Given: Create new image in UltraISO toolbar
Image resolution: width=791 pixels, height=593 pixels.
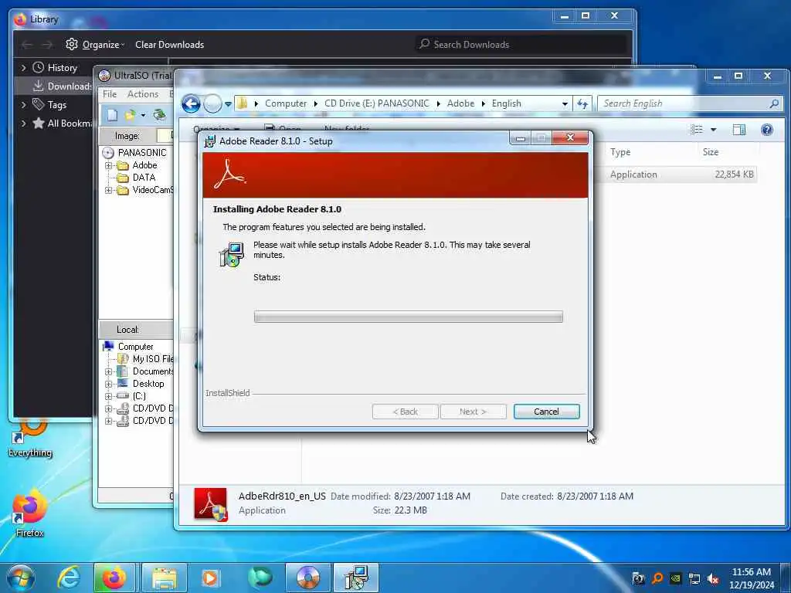Looking at the screenshot, I should click(113, 115).
